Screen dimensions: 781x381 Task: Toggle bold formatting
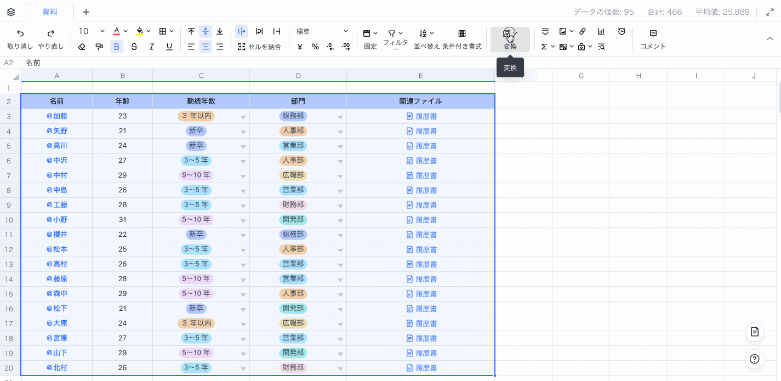[117, 47]
